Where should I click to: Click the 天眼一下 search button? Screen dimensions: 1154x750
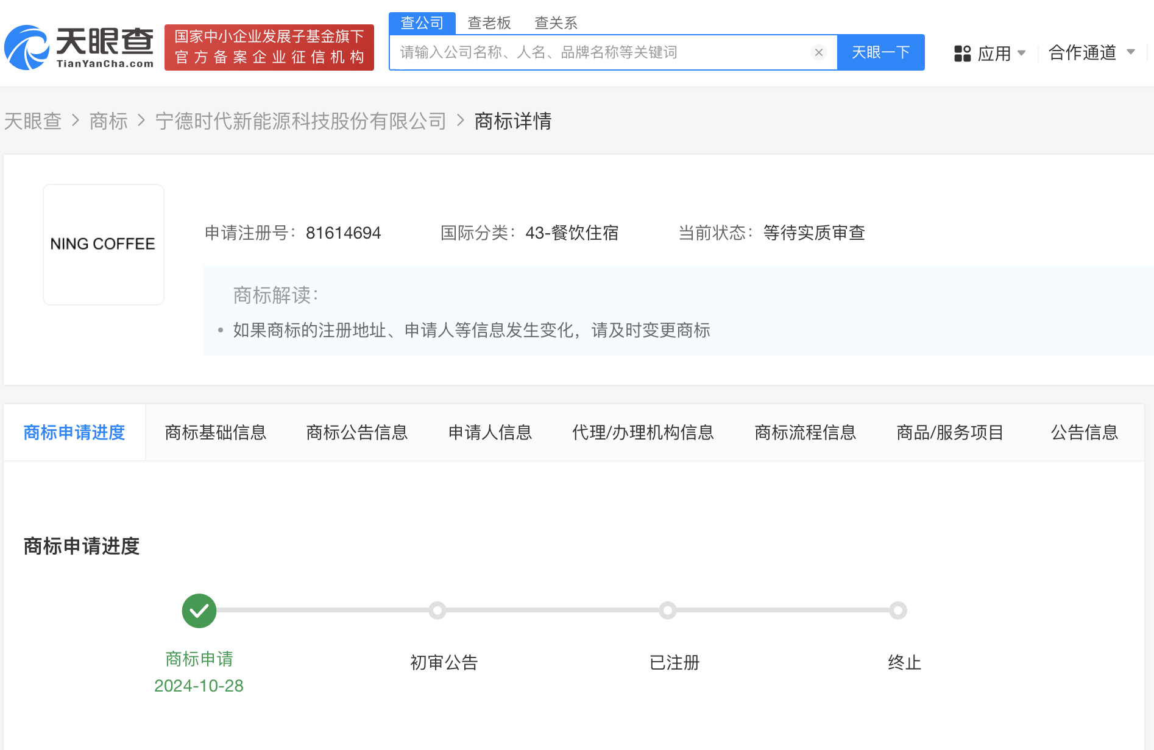[881, 52]
